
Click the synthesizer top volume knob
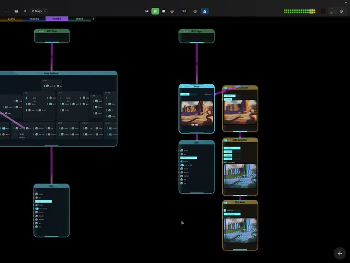[47, 86]
